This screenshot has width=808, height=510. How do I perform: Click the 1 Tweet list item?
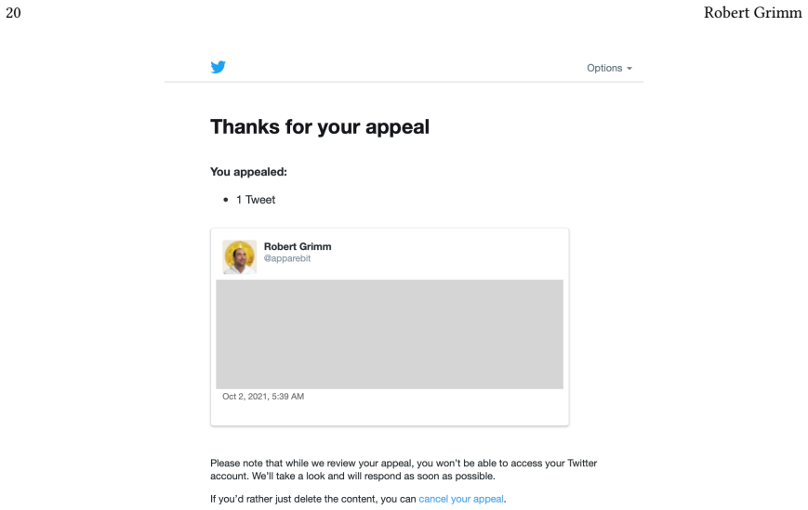256,200
